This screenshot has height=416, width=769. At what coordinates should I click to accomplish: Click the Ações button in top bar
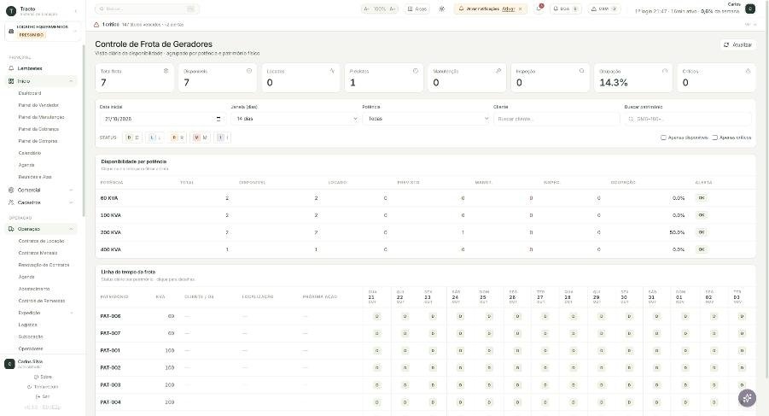[x=417, y=9]
